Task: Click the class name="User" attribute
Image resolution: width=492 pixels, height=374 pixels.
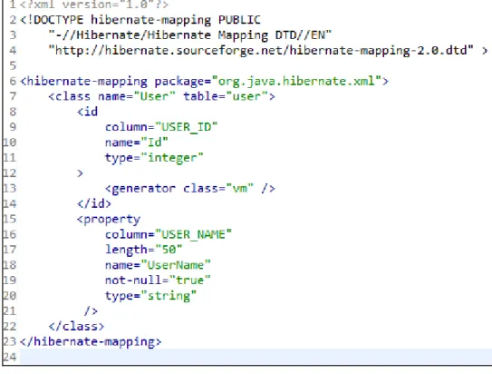Action: pos(137,96)
